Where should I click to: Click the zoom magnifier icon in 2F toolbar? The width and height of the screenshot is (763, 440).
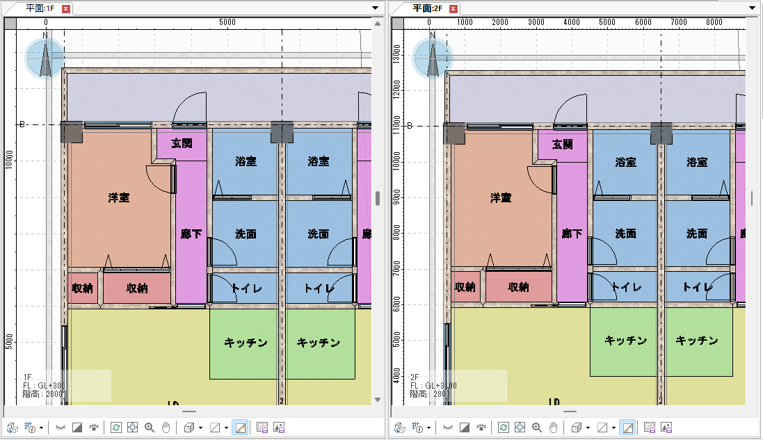point(537,427)
